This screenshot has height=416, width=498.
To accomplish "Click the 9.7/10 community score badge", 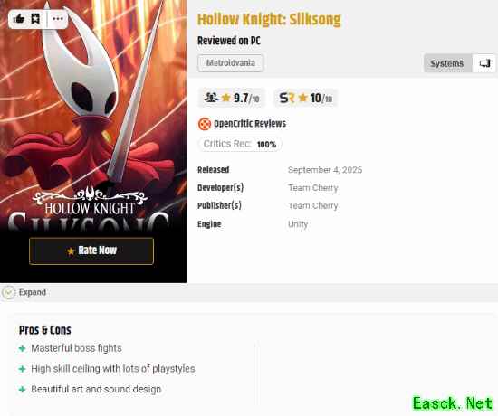I will tap(232, 98).
